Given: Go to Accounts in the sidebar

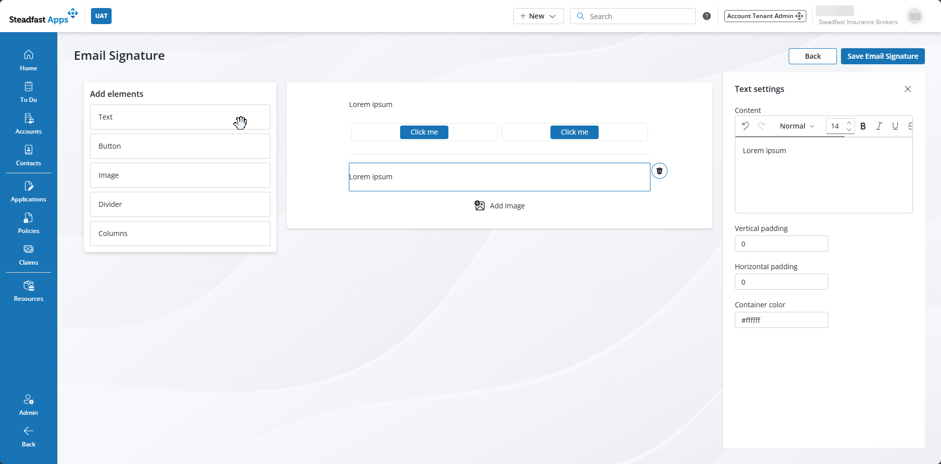Looking at the screenshot, I should pyautogui.click(x=29, y=124).
